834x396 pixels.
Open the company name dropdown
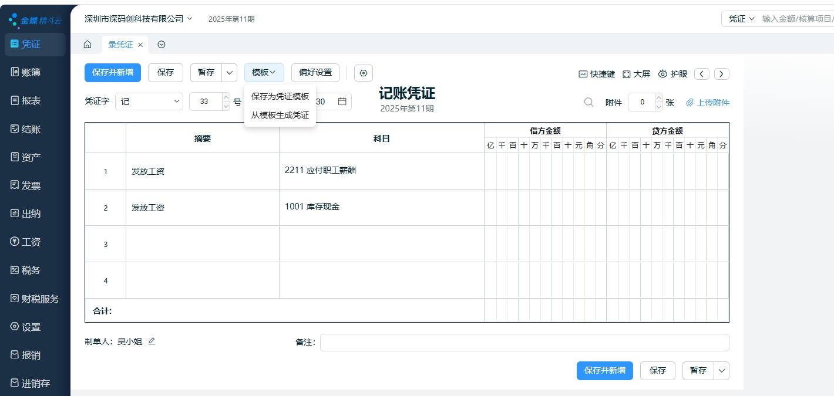(x=139, y=19)
